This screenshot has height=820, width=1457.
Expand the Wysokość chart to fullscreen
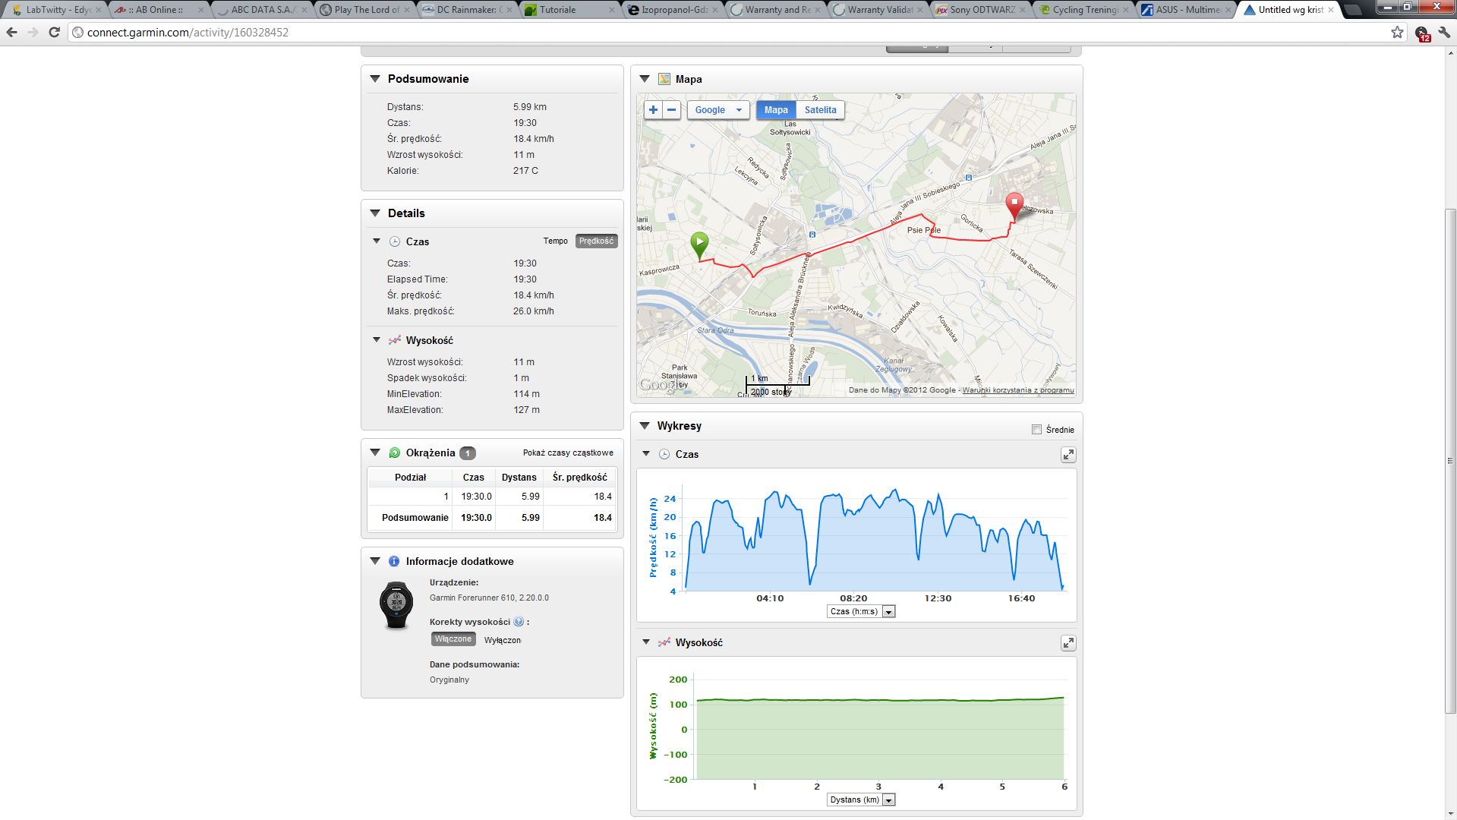point(1068,643)
